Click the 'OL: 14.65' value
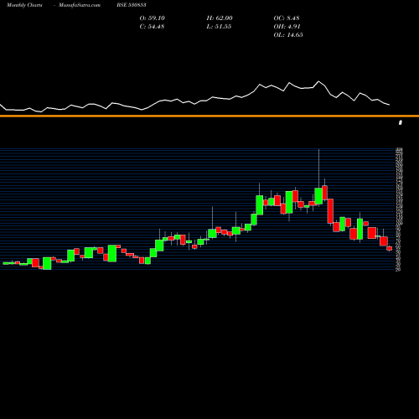This screenshot has width=419, height=419. pyautogui.click(x=288, y=35)
